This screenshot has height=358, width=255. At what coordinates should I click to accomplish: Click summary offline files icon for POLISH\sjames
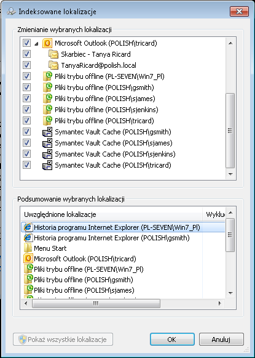point(28,290)
